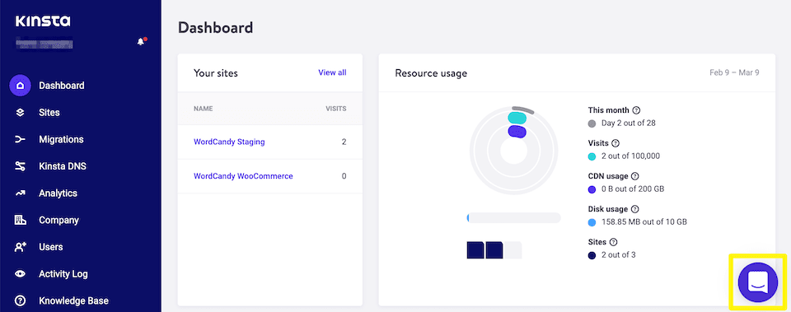Click help icon next to CDN usage
Viewport: 791px width, 312px height.
(635, 176)
